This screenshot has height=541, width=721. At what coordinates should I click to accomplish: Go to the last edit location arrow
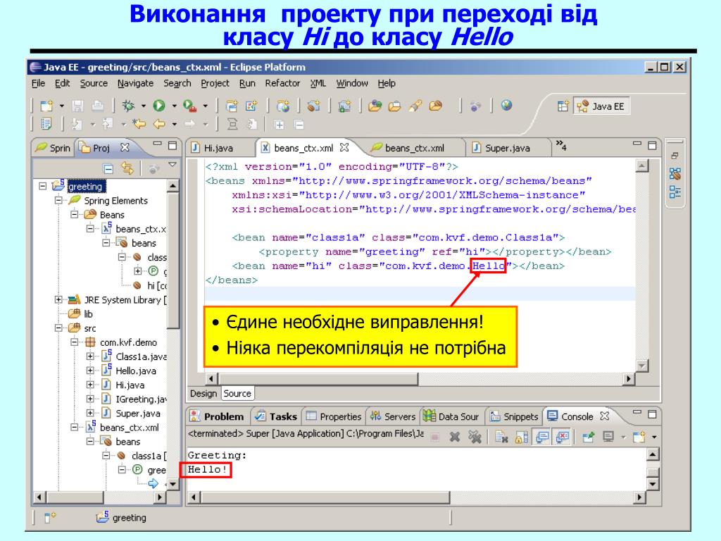pyautogui.click(x=139, y=124)
